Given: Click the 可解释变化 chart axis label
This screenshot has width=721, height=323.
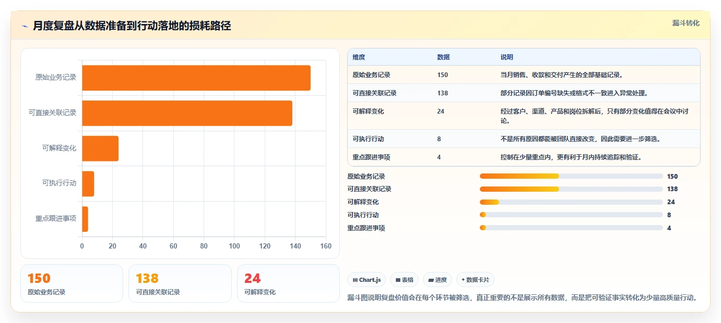Looking at the screenshot, I should pos(59,148).
